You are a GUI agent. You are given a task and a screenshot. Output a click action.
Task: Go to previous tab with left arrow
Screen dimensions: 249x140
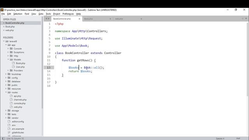(46, 19)
